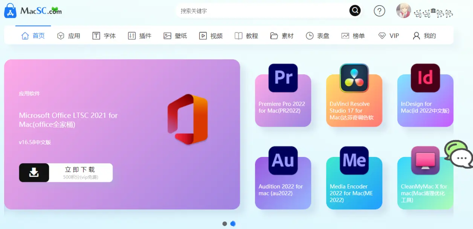The height and width of the screenshot is (229, 473).
Task: Open InDesign for Mac title text
Action: [x=425, y=107]
